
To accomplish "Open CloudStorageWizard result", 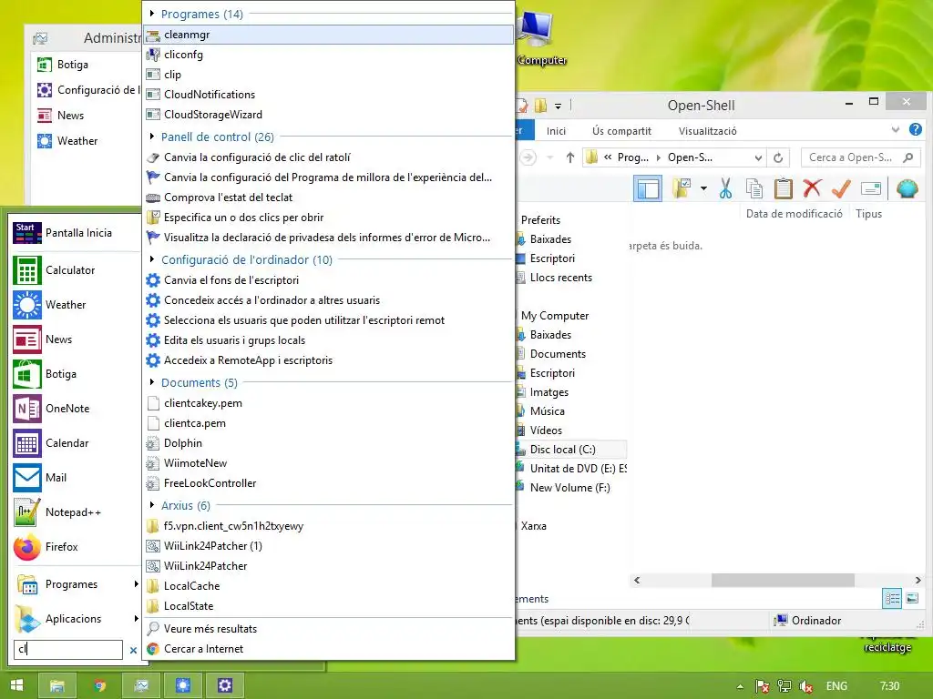I will pyautogui.click(x=328, y=114).
